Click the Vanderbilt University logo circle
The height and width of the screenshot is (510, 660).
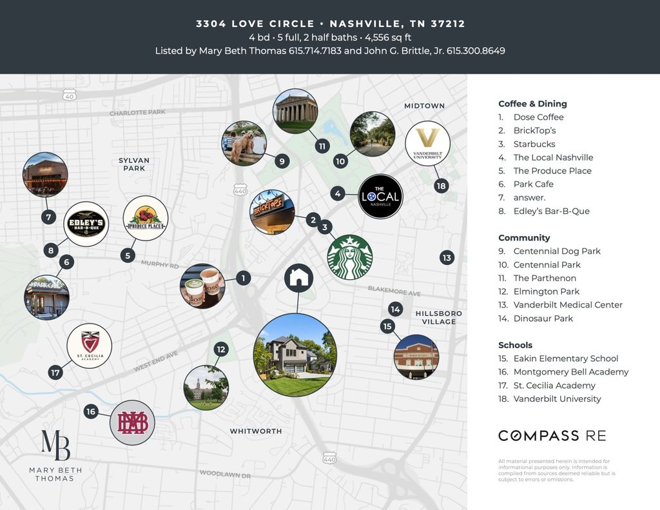click(428, 144)
